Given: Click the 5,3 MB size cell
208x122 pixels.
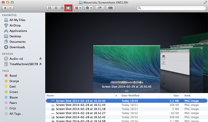Looking at the screenshot, I should (174, 101).
